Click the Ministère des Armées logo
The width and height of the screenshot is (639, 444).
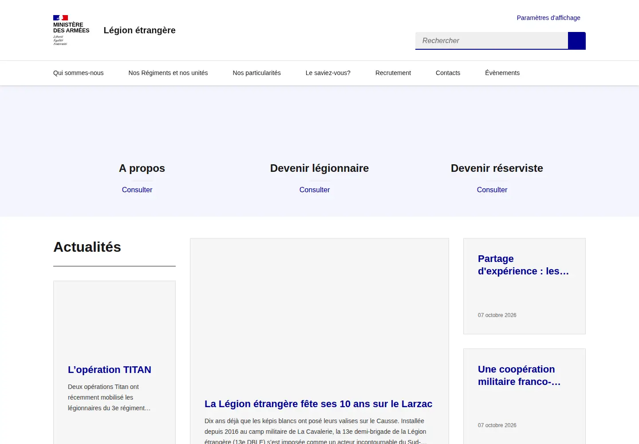[x=71, y=30]
